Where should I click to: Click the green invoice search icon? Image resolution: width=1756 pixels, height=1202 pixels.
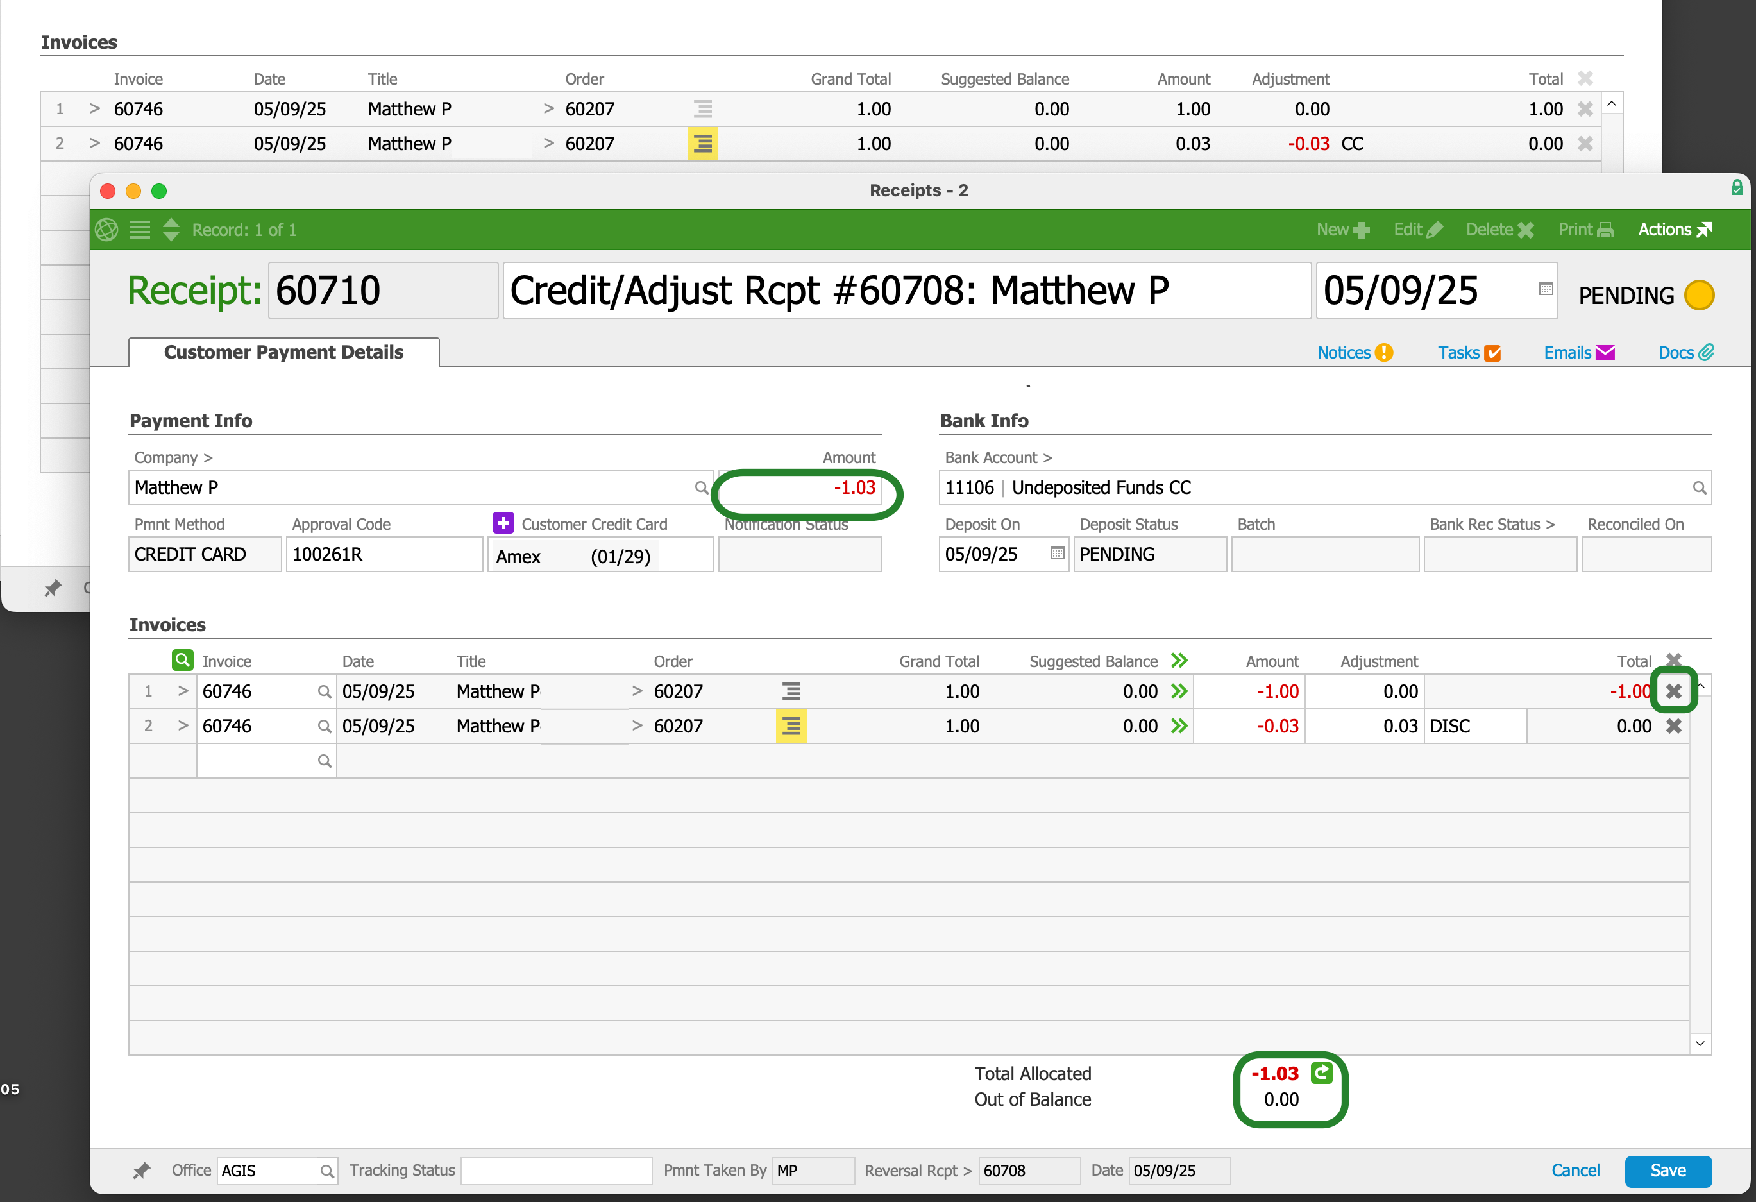point(182,659)
